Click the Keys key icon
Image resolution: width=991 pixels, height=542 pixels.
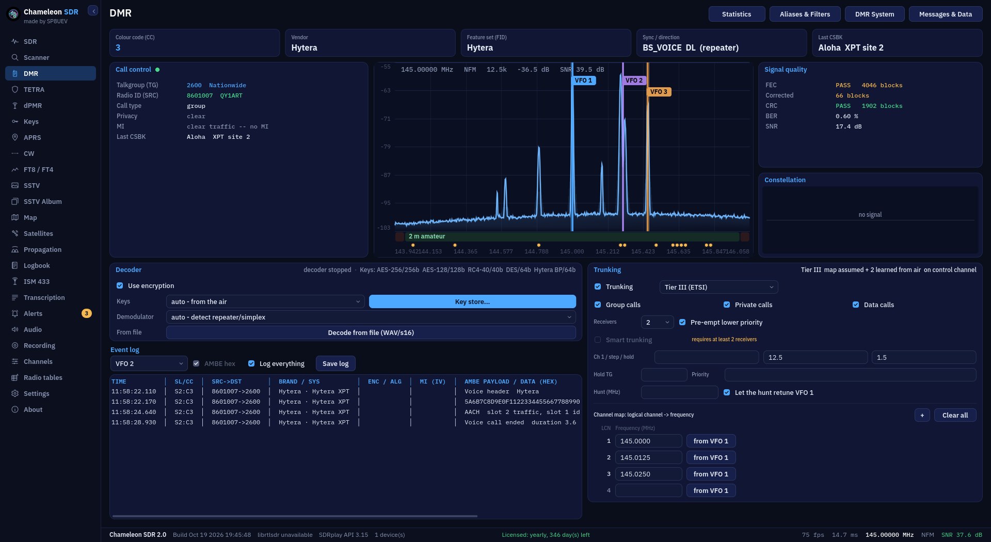(15, 121)
